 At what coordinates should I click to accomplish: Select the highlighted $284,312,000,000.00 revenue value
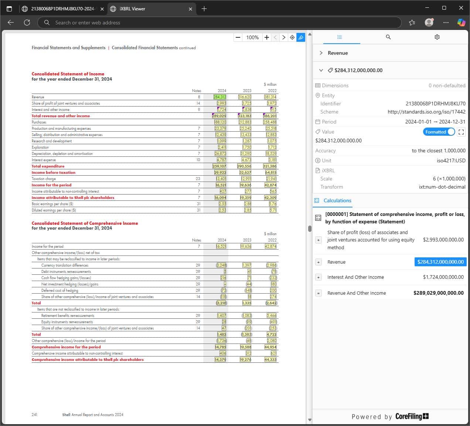(440, 262)
